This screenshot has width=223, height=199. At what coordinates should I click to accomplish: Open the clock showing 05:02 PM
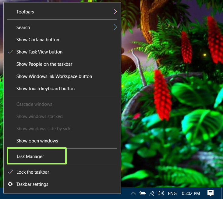191,193
